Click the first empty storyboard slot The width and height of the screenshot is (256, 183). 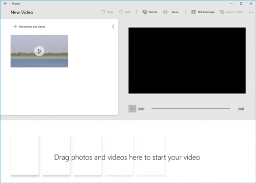tap(24, 155)
